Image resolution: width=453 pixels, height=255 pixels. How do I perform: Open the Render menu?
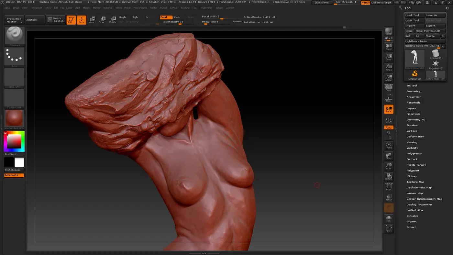tap(153, 8)
